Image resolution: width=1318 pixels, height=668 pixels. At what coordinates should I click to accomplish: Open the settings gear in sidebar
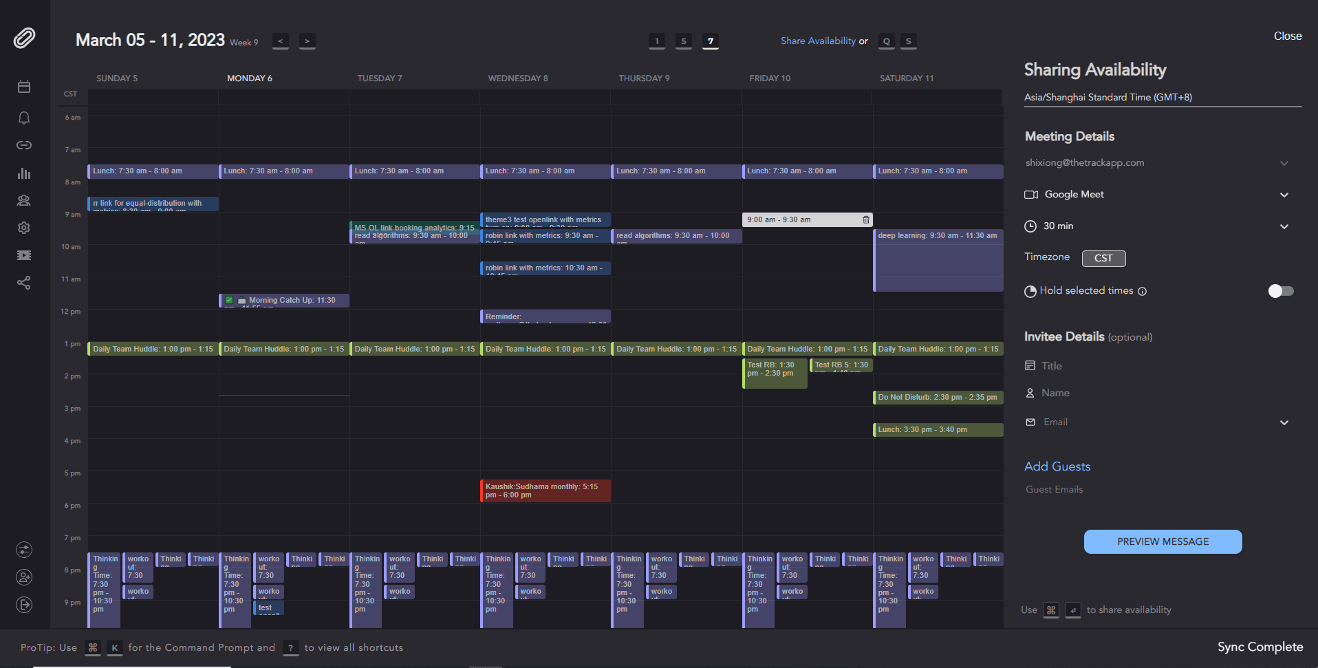(x=24, y=228)
